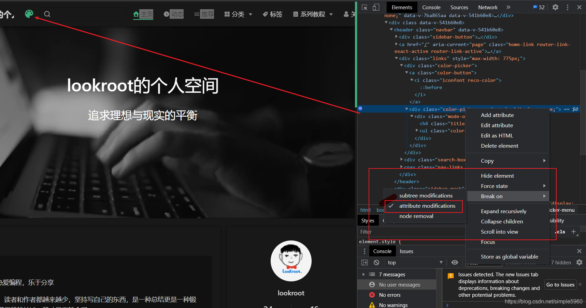Switch to the Sources tab
This screenshot has width=586, height=308.
coord(459,7)
